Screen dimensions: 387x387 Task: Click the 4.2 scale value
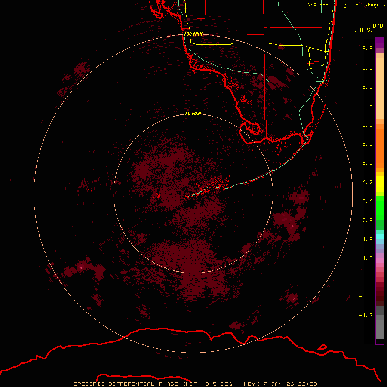pyautogui.click(x=368, y=182)
